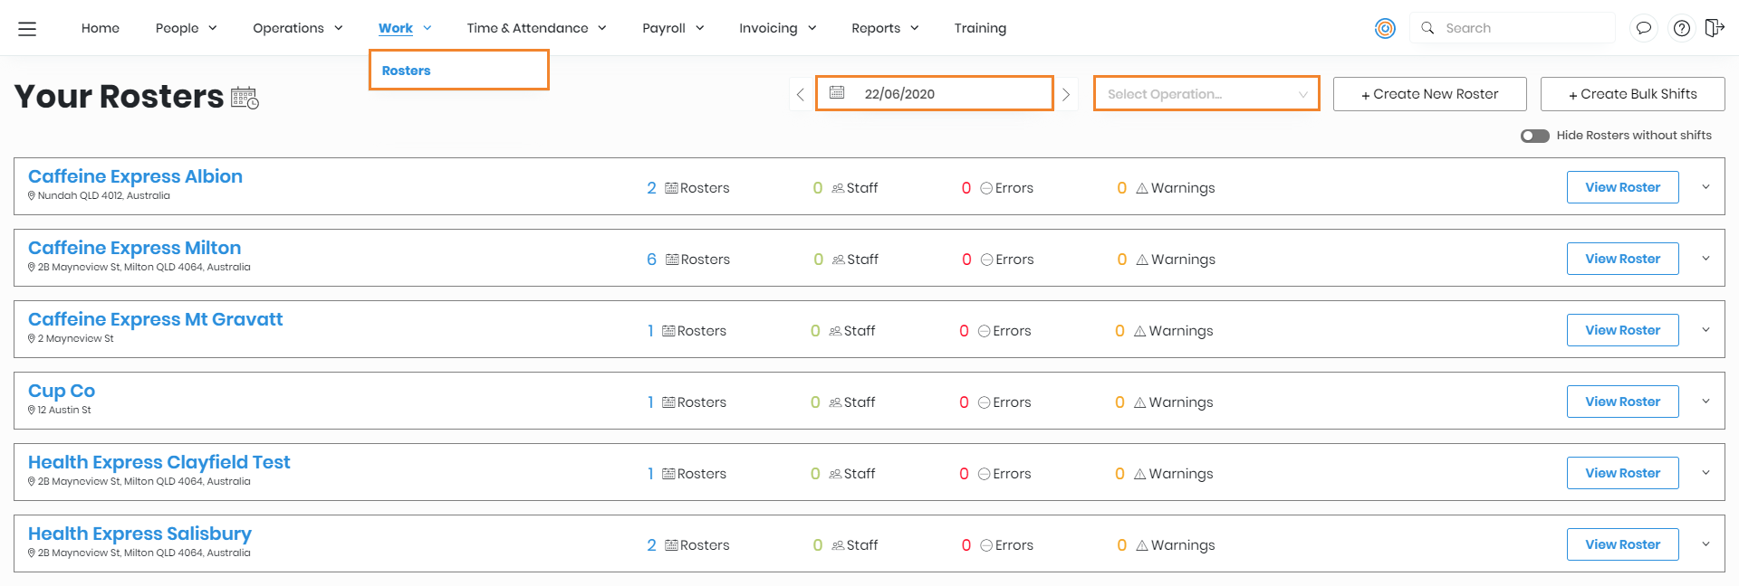Go to previous week with left arrow
Viewport: 1739px width, 586px height.
(800, 94)
